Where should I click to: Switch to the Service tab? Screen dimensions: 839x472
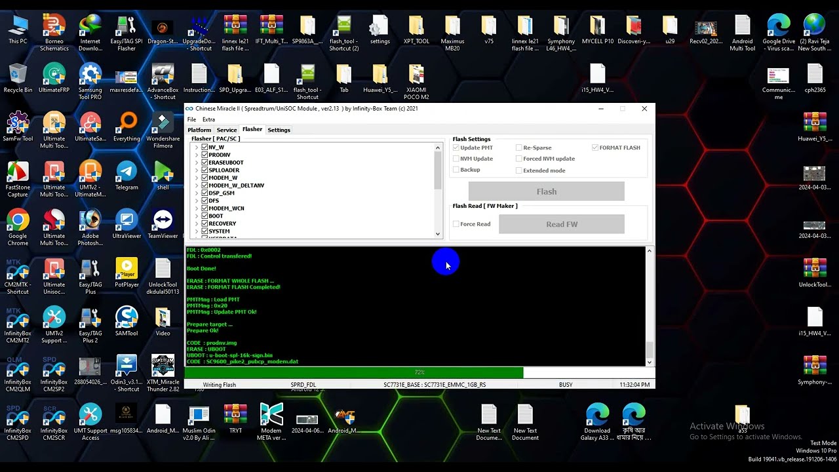point(227,130)
